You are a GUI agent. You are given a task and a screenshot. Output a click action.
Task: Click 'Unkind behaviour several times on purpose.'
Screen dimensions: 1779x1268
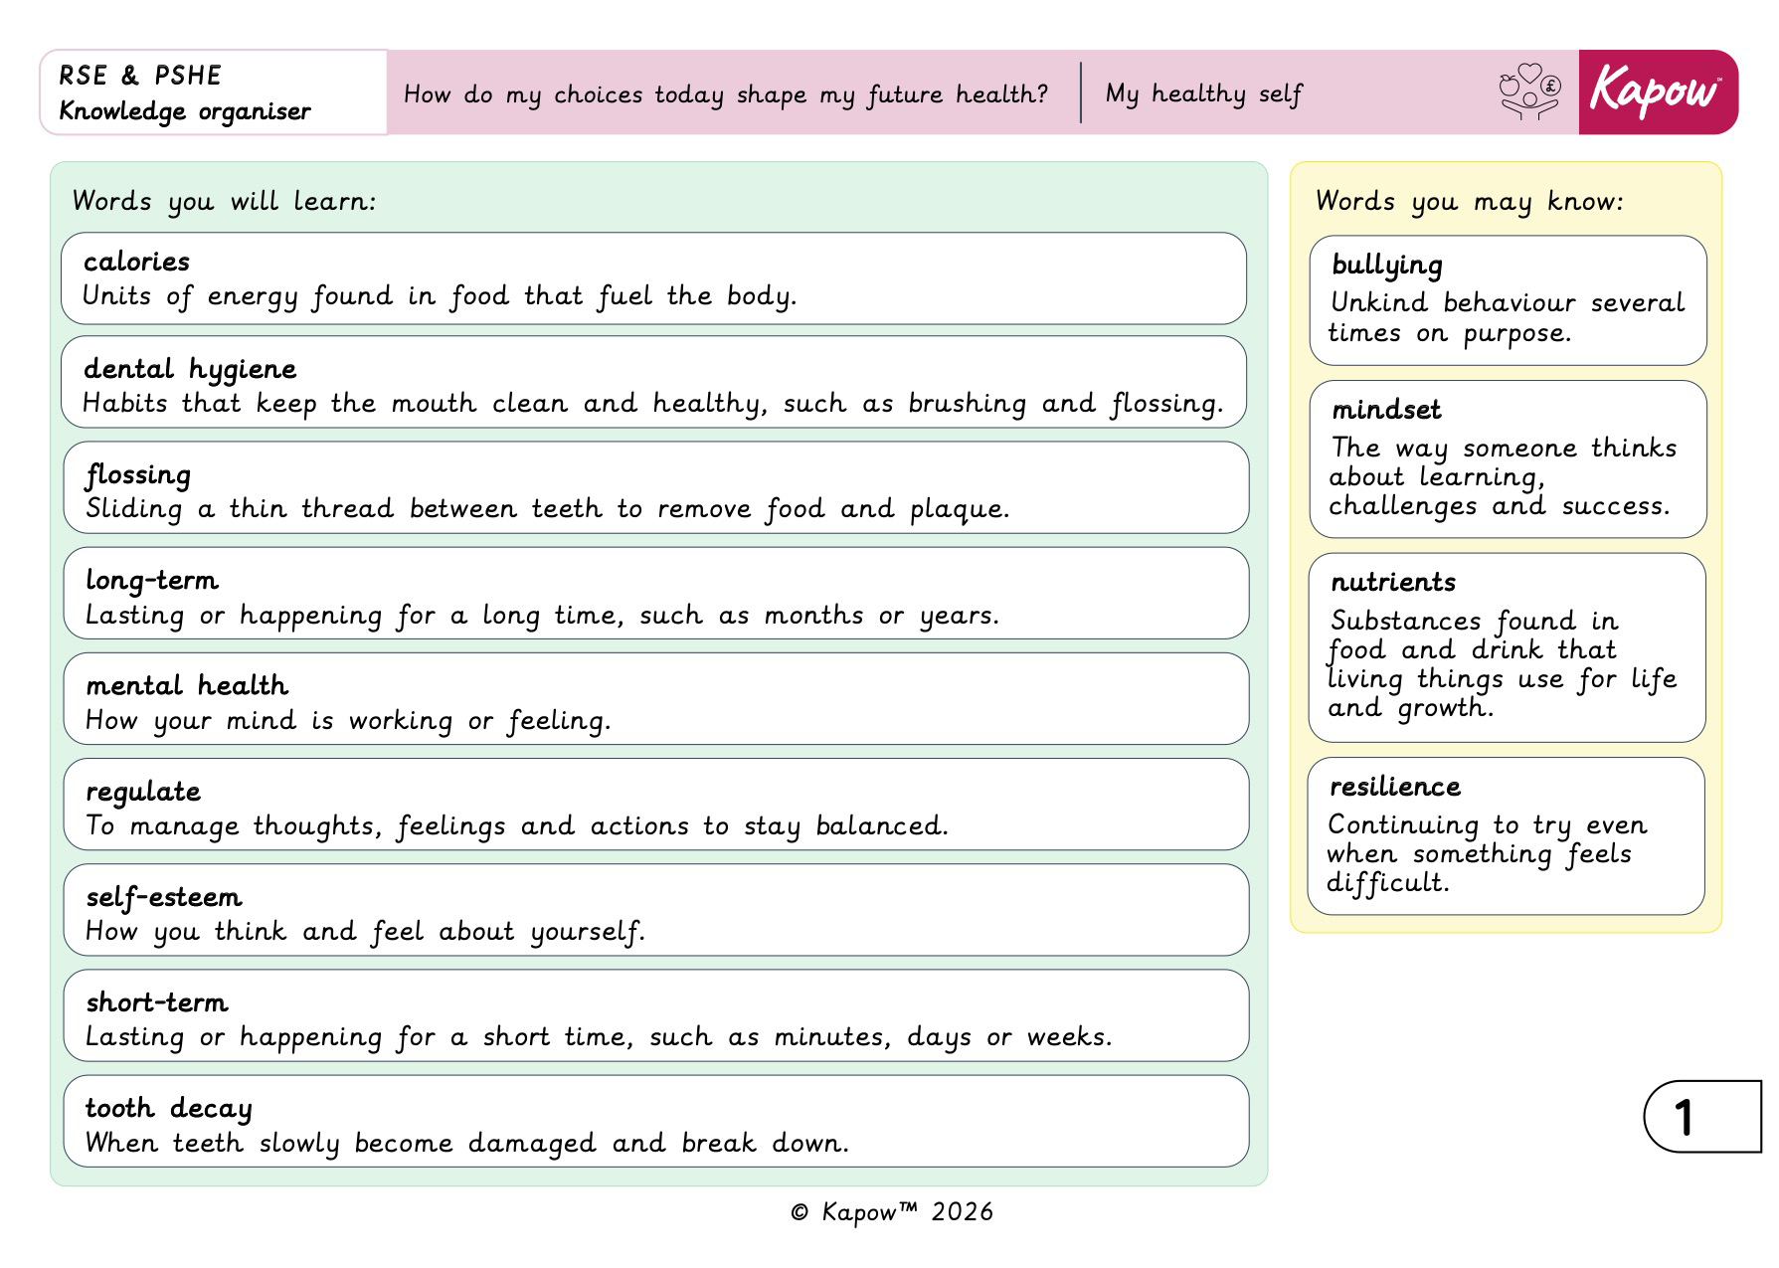[x=1507, y=317]
